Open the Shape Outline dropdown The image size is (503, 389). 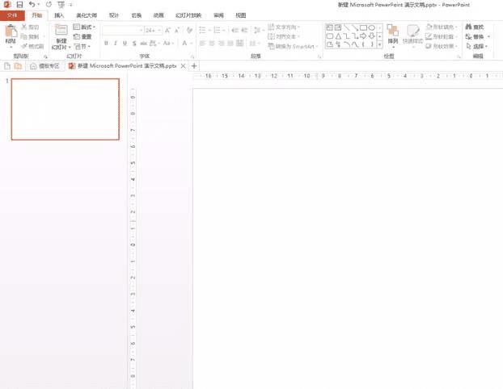point(442,36)
